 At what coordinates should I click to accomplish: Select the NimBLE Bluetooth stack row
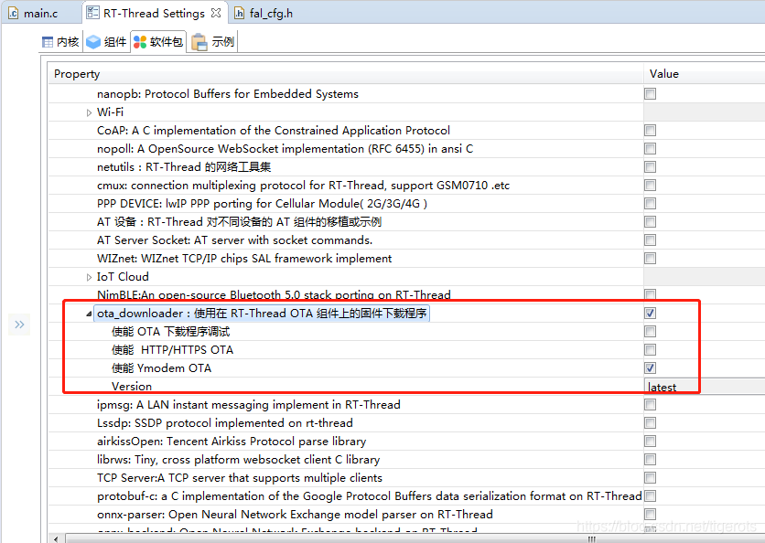pos(274,295)
